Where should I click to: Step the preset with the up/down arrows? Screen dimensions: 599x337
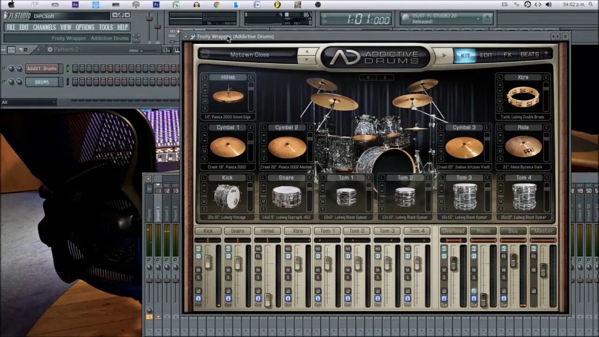[307, 55]
